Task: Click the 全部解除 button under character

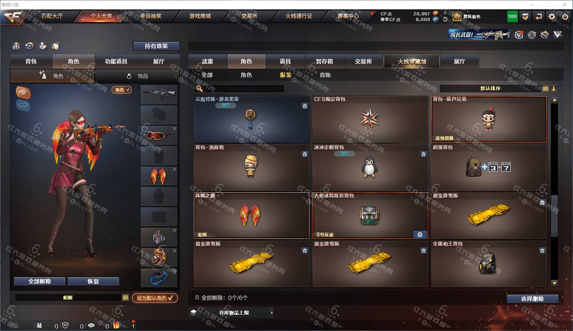Action: coord(40,281)
